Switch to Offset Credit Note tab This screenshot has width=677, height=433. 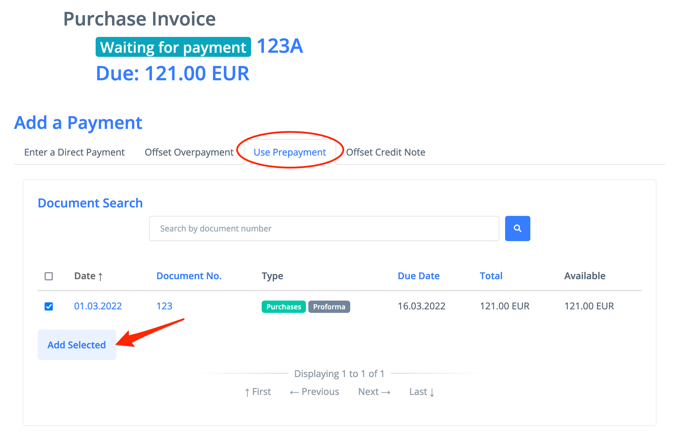(385, 152)
